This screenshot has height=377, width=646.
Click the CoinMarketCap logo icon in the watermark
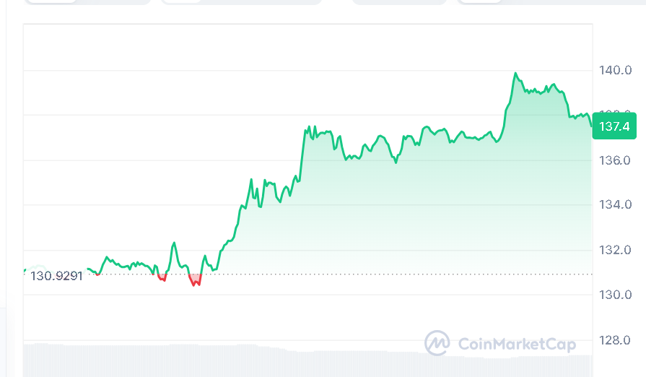pyautogui.click(x=437, y=344)
